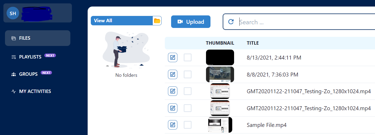Viewport: 375px width, 135px height.
Task: Click the edit icon for 8/8/2021 video
Action: (x=173, y=75)
